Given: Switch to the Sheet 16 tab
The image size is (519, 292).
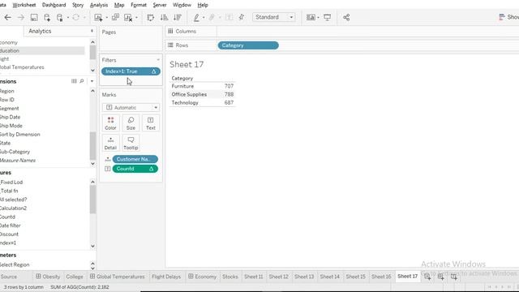Looking at the screenshot, I should 381,277.
